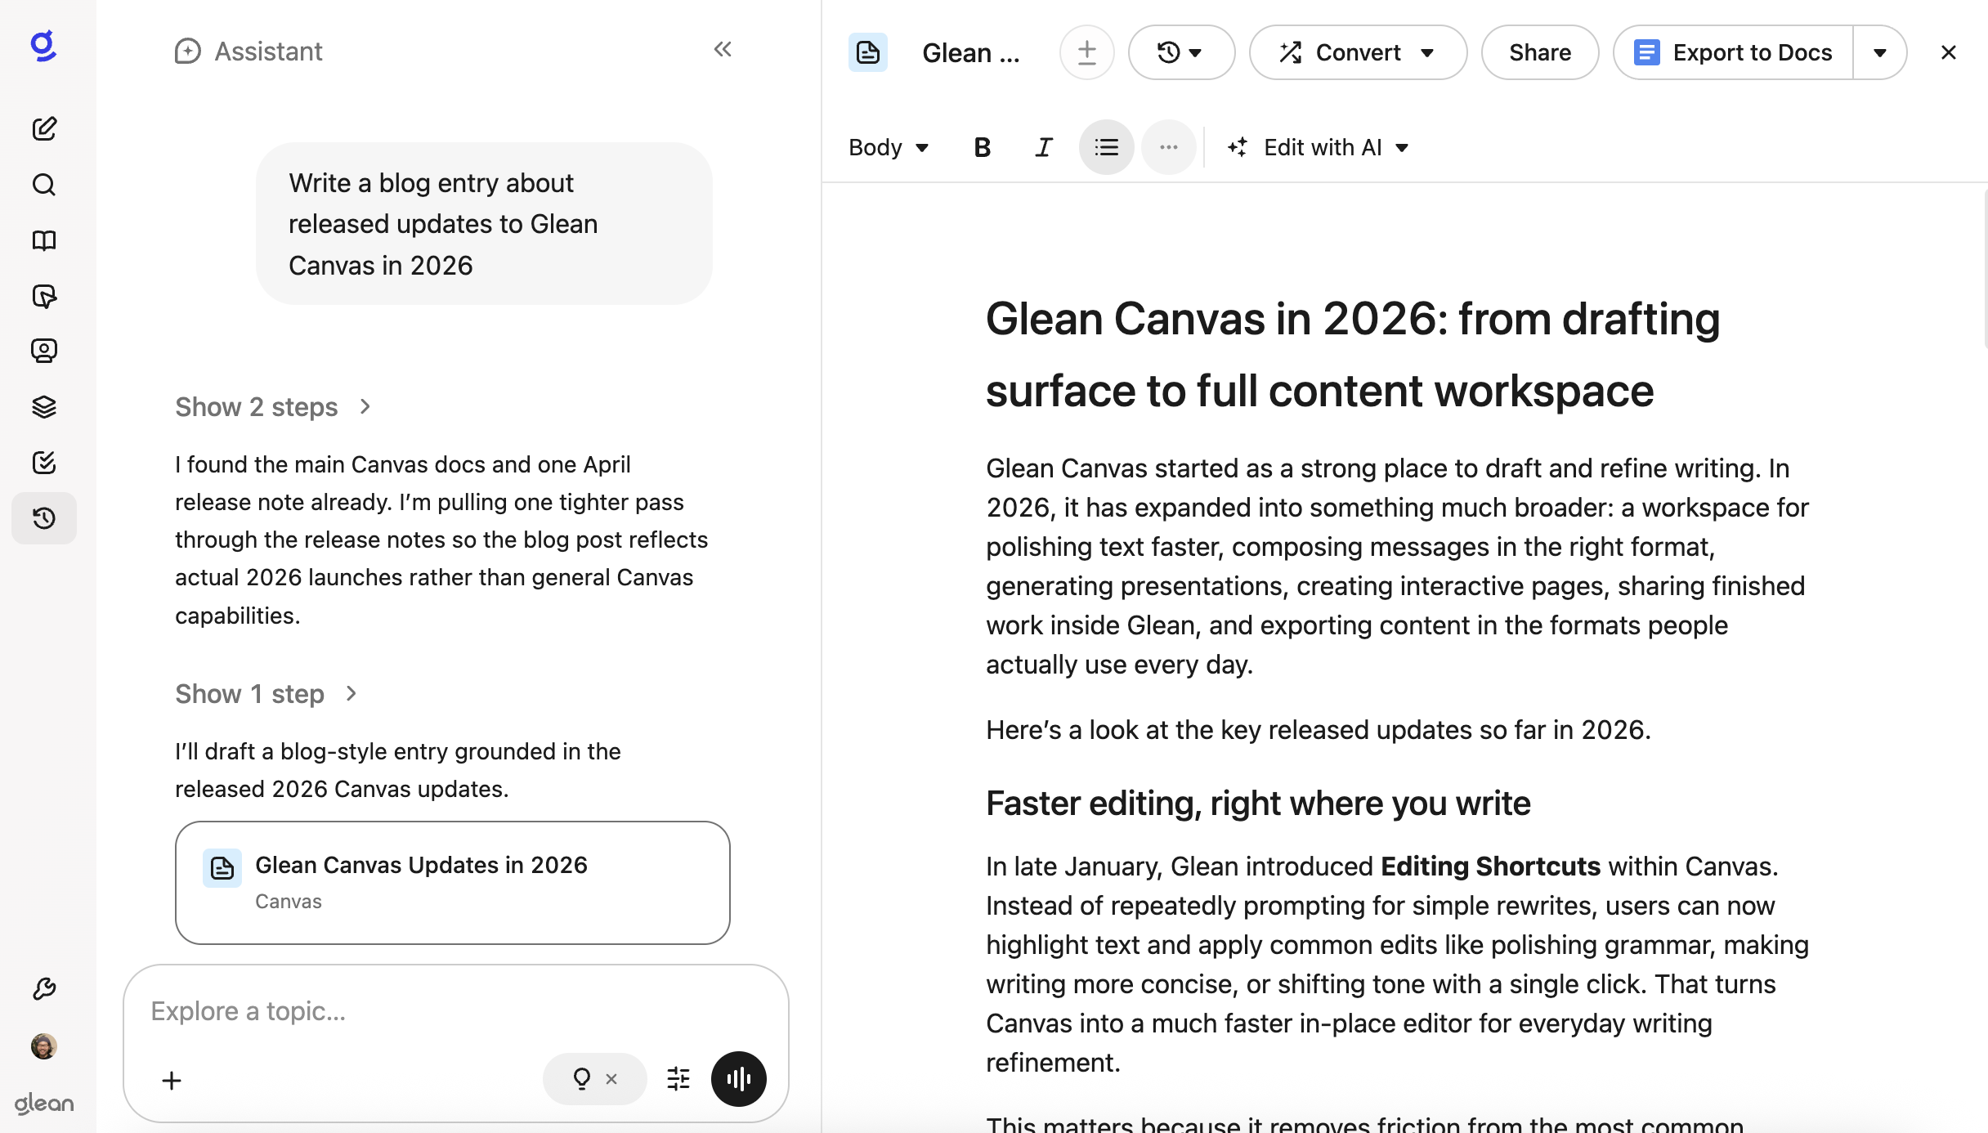Click the canvas main title heading
Viewport: 1988px width, 1133px height.
pyautogui.click(x=1353, y=355)
